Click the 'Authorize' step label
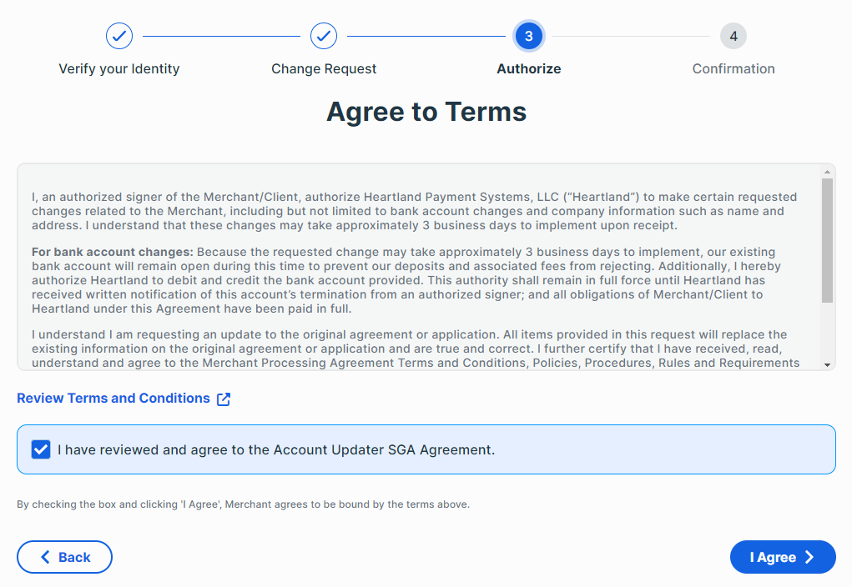The width and height of the screenshot is (852, 587). click(529, 69)
